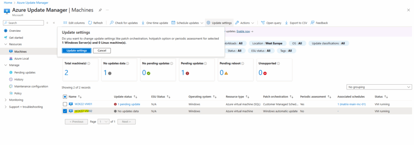Open the No grouping dropdown
414x145 pixels.
click(379, 87)
